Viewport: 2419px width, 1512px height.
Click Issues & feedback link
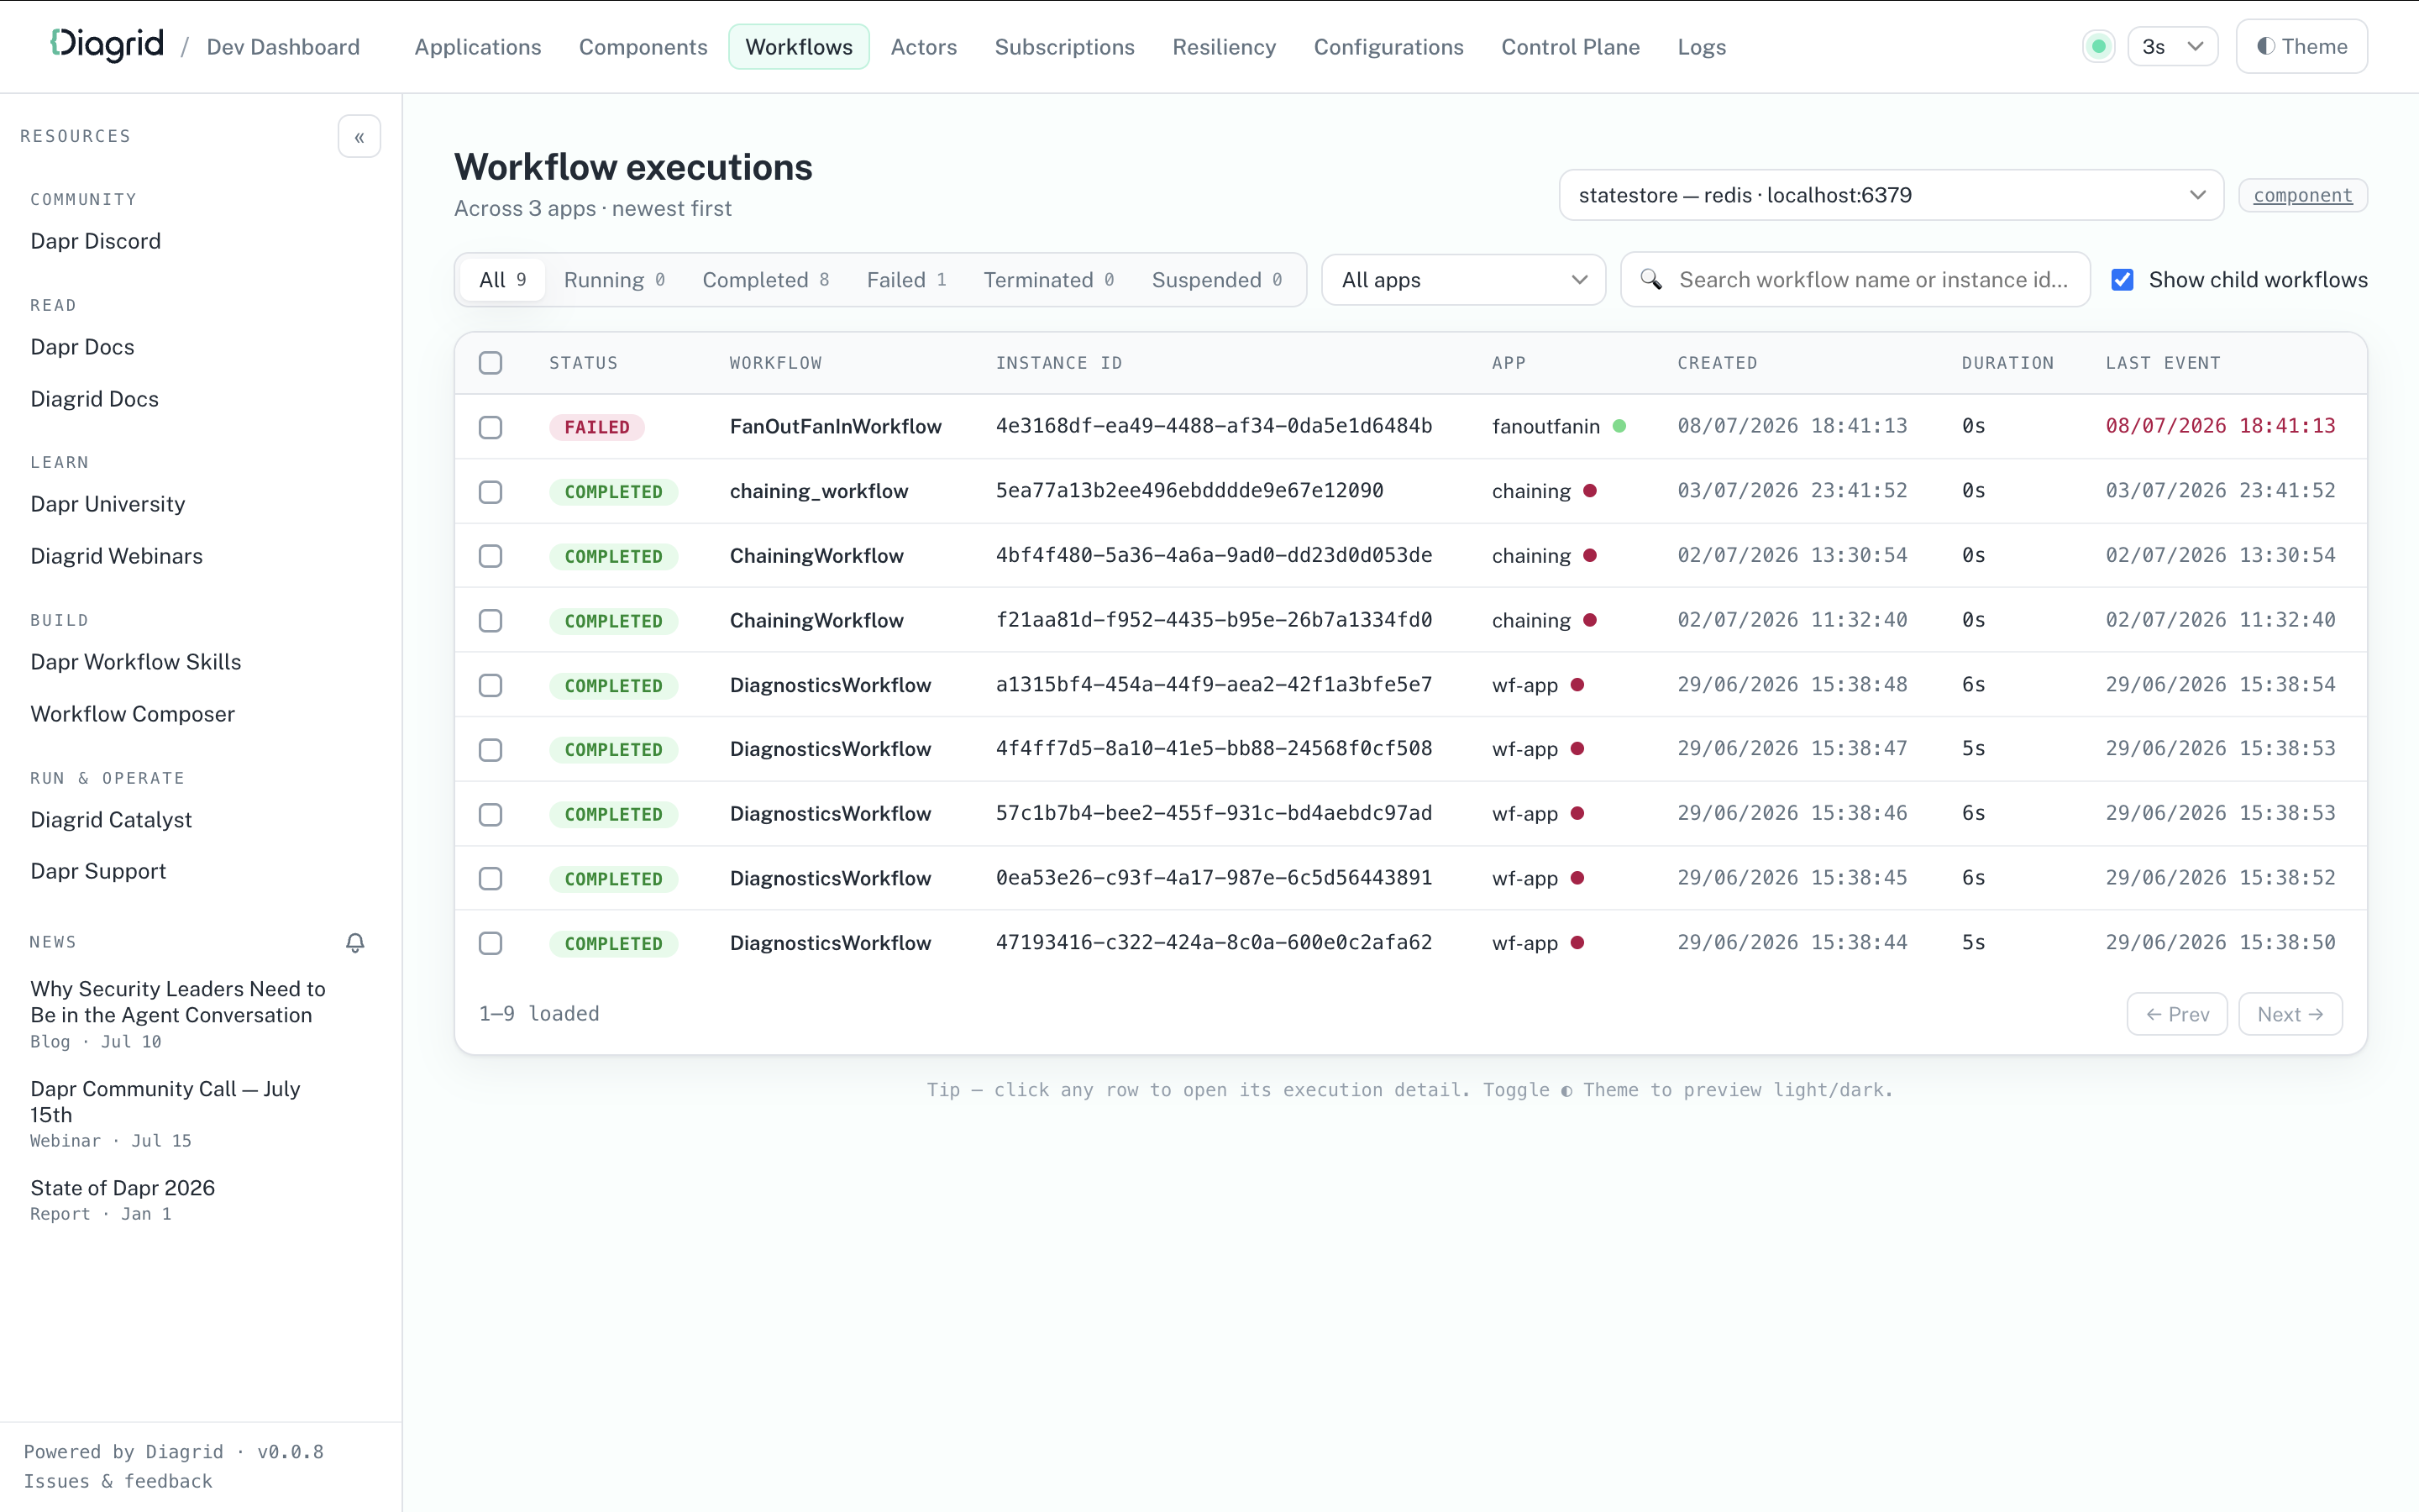[118, 1481]
